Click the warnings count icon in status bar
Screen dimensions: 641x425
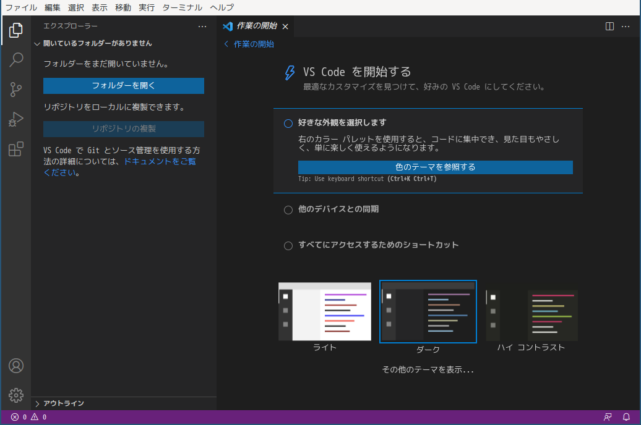(x=35, y=417)
